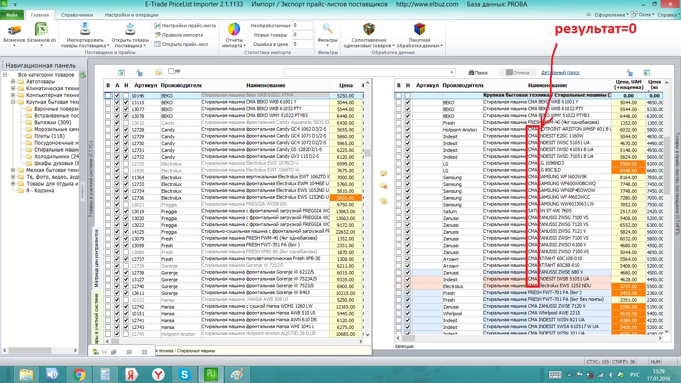Open Calculator from the taskbar

[105, 374]
